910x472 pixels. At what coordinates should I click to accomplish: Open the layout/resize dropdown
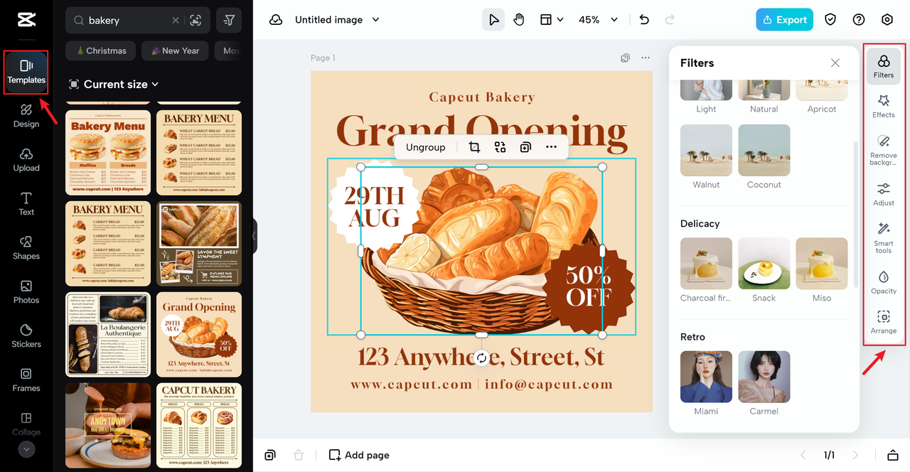click(x=552, y=20)
